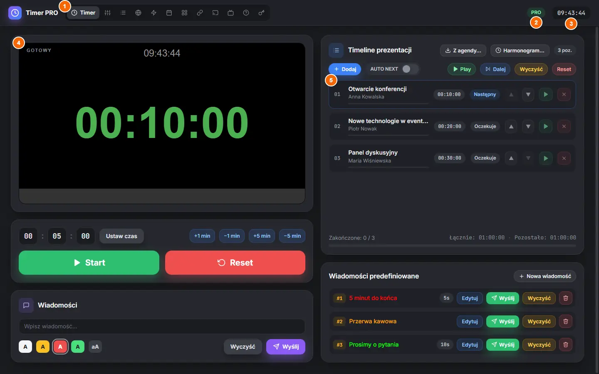The height and width of the screenshot is (374, 599).
Task: Delete the 'Przerwa kawowa' message via trash icon
Action: coord(566,321)
